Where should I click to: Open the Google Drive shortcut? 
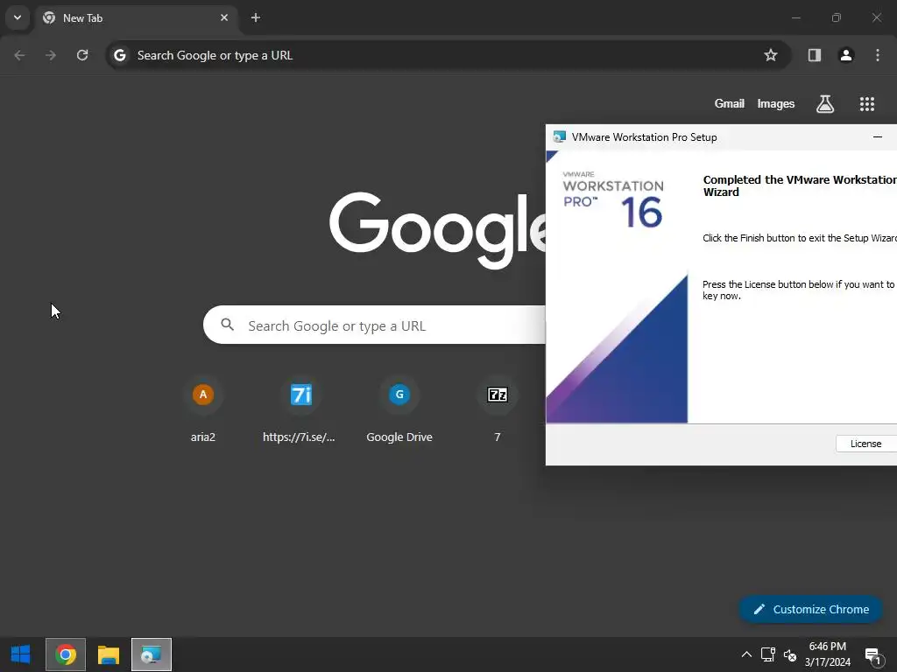pyautogui.click(x=399, y=409)
